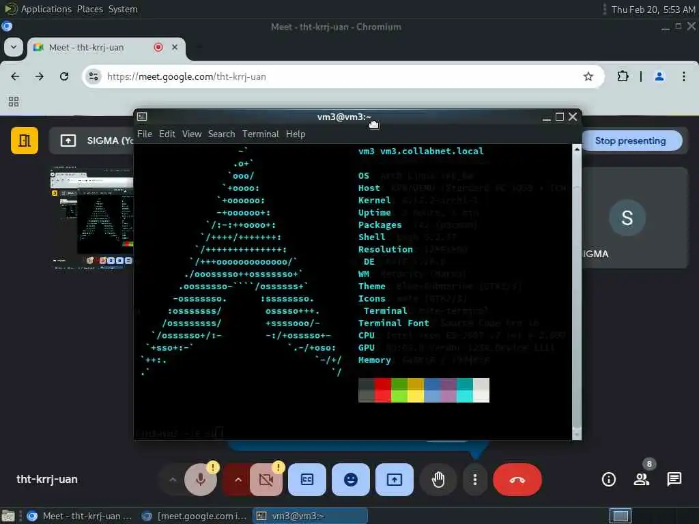Open the Applications menu in top panel
Screen dimensions: 699x524
coord(46,10)
